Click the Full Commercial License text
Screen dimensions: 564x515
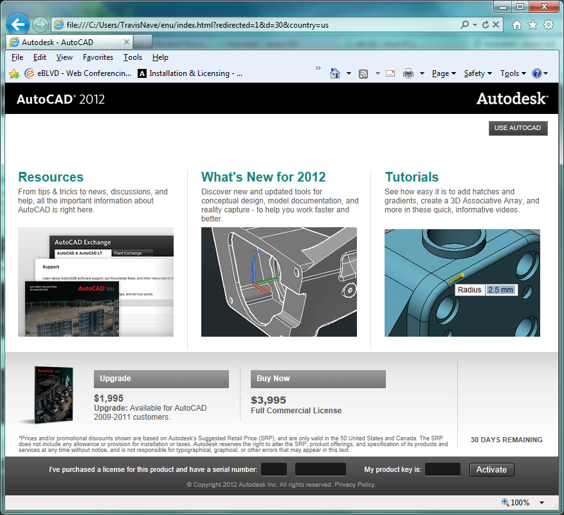click(296, 411)
